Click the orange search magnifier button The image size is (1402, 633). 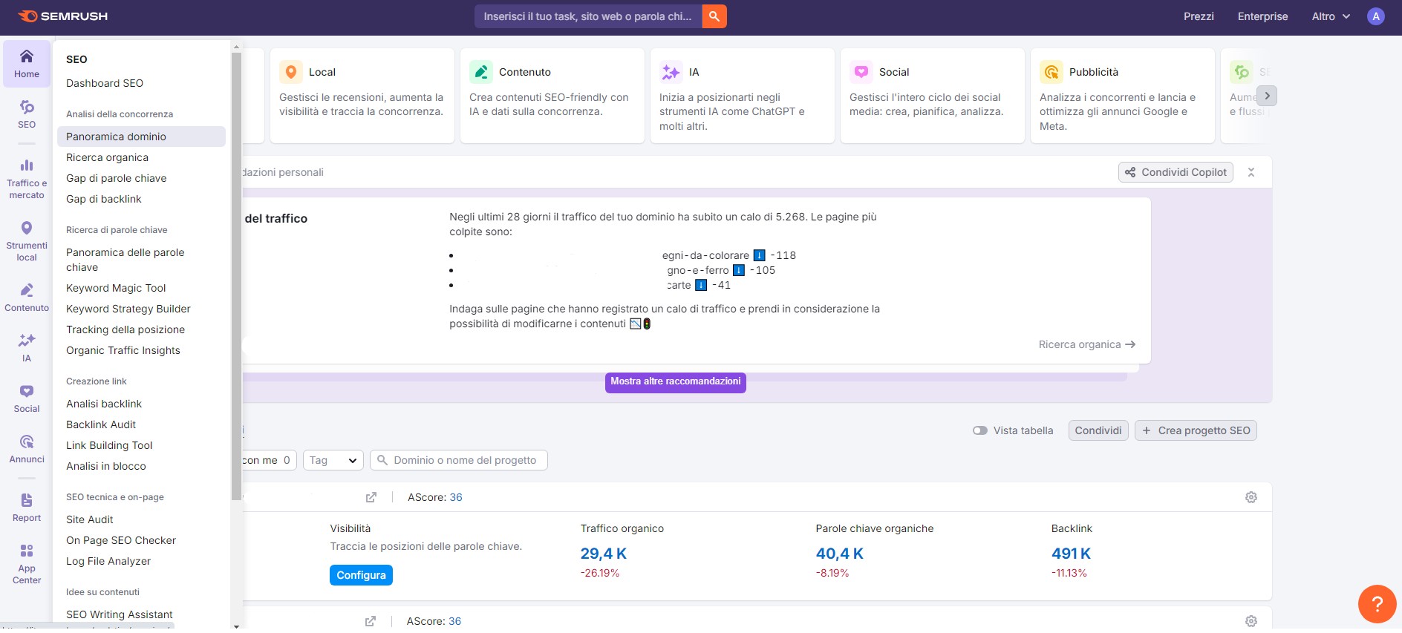pos(714,16)
